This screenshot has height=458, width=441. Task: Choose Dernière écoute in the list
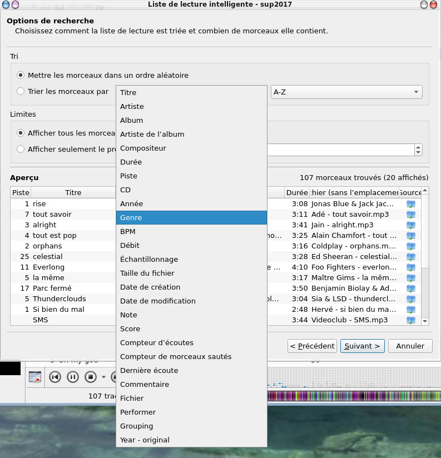[191, 370]
